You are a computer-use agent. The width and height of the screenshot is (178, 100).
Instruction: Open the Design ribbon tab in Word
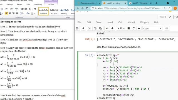(x=51, y=4)
